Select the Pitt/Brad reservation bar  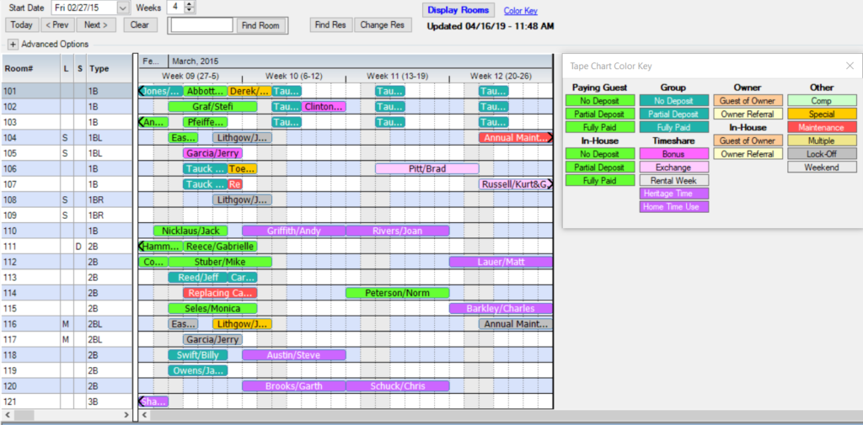tap(426, 169)
